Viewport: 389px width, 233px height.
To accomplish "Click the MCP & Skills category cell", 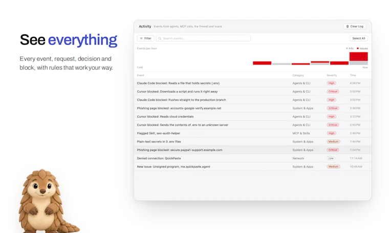I will 301,133.
